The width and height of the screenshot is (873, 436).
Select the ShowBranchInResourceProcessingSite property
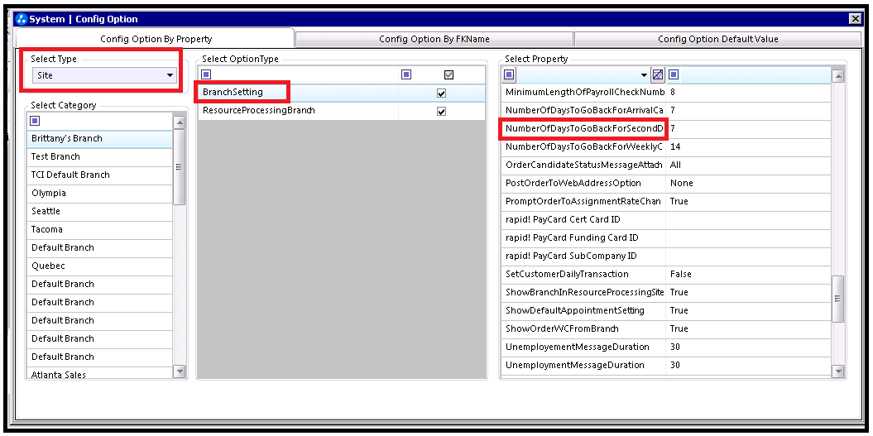[584, 293]
